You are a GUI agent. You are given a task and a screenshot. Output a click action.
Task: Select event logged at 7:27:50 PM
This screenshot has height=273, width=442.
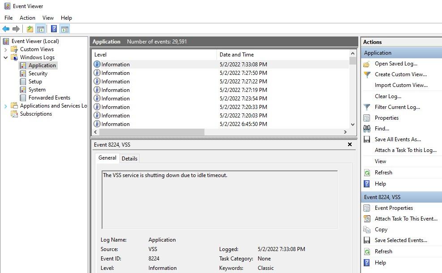pyautogui.click(x=221, y=73)
